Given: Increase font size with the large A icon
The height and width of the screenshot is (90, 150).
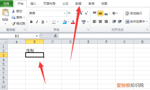Looking at the screenshot, I should point(81,13).
